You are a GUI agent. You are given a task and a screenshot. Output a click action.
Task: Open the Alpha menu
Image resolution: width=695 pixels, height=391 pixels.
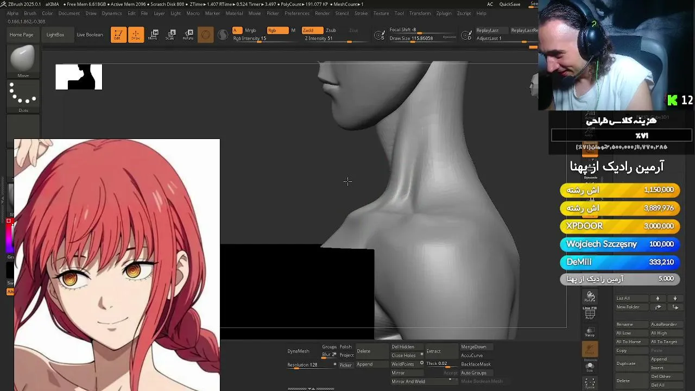12,13
